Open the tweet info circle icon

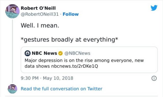coord(154,78)
